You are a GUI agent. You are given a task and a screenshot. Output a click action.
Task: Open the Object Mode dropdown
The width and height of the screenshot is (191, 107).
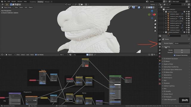point(7,7)
